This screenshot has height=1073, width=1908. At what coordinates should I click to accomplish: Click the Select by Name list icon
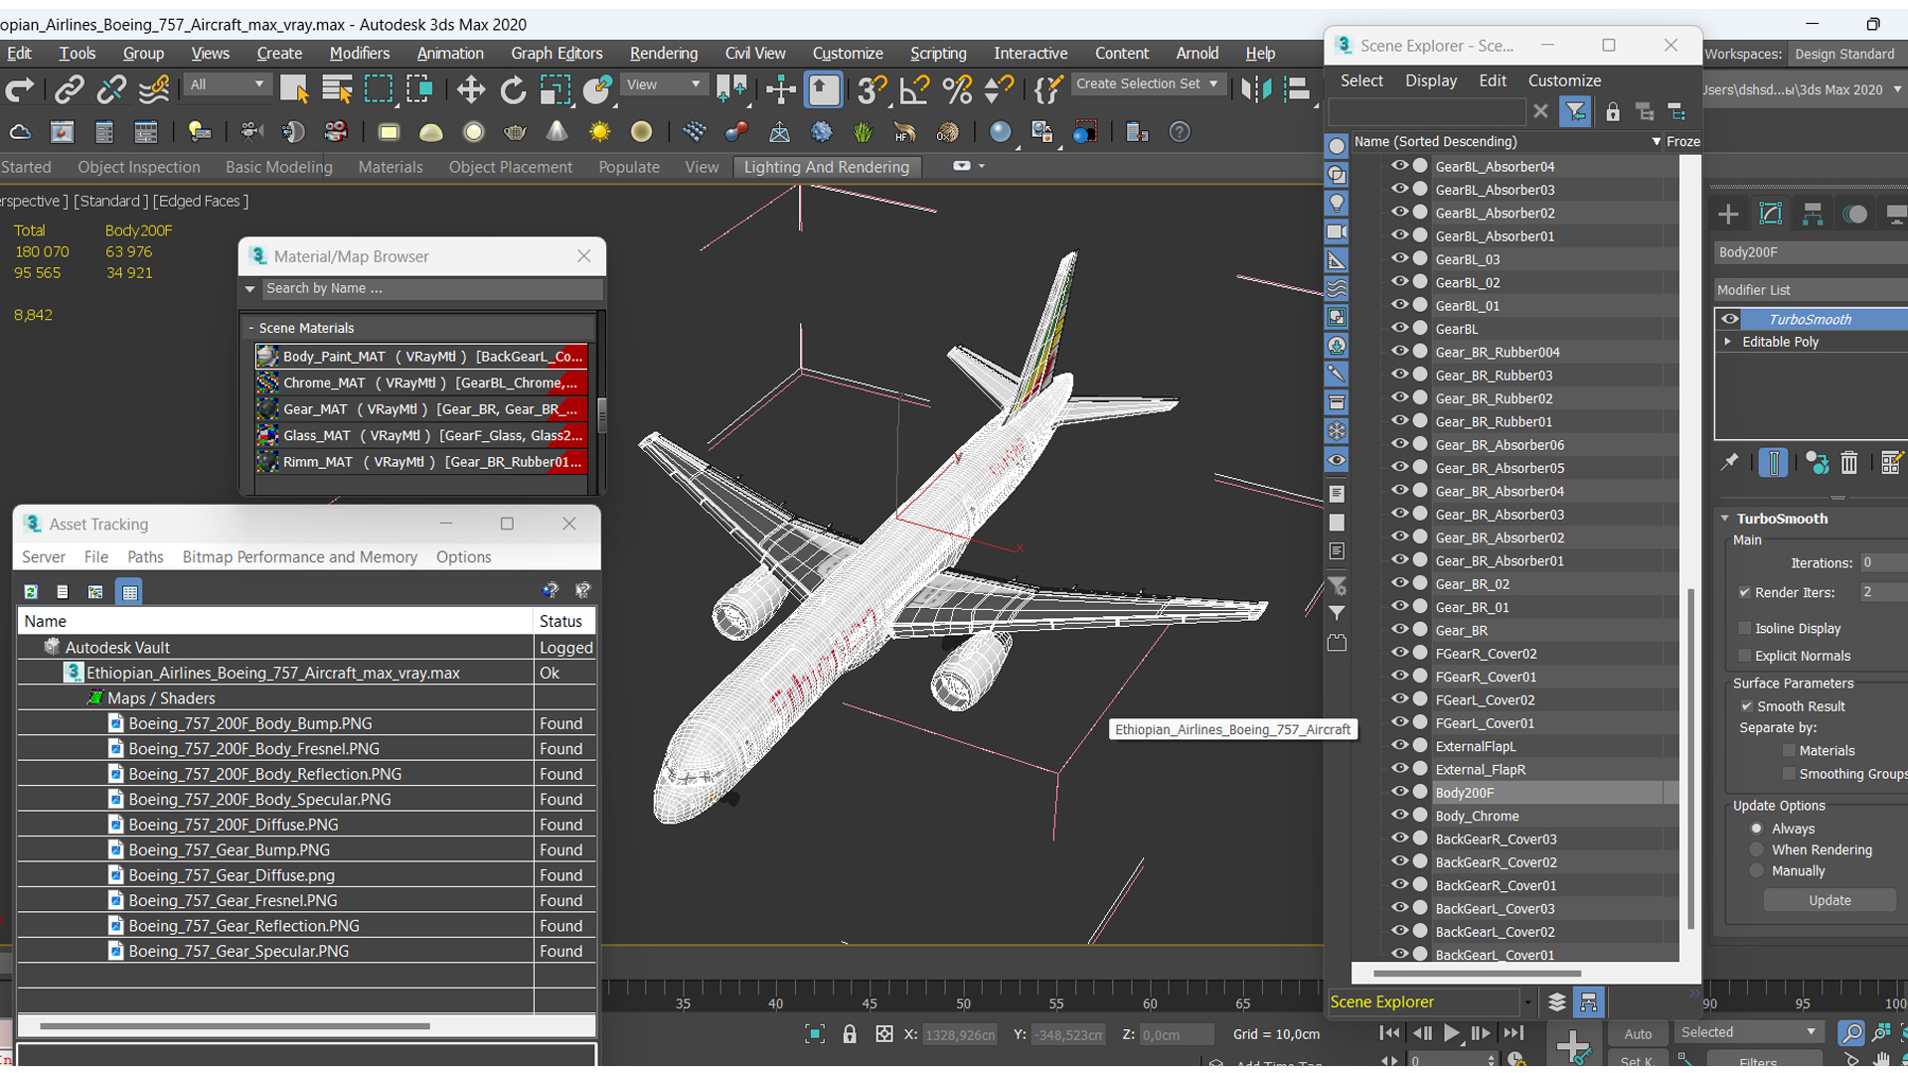point(337,90)
